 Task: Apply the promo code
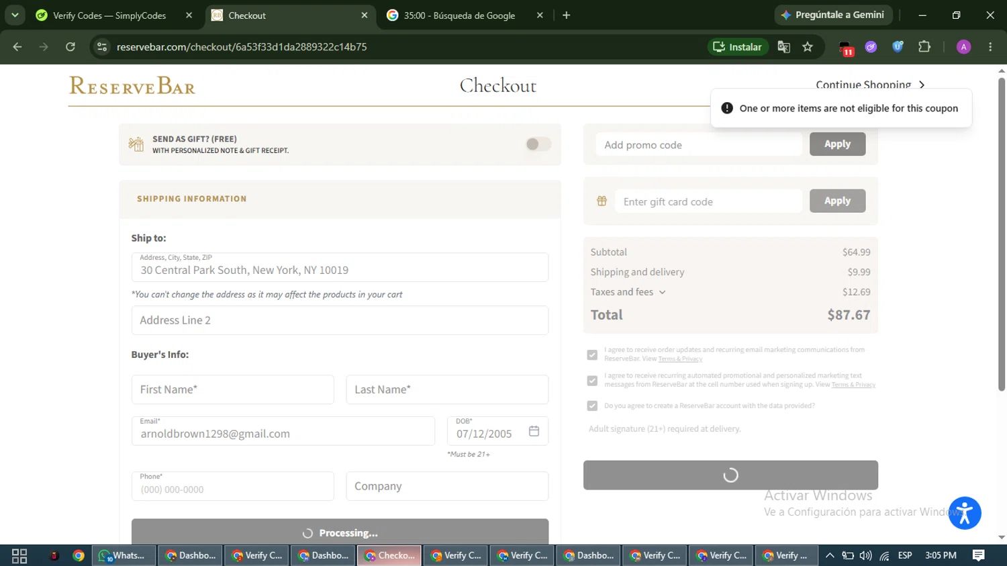point(837,144)
